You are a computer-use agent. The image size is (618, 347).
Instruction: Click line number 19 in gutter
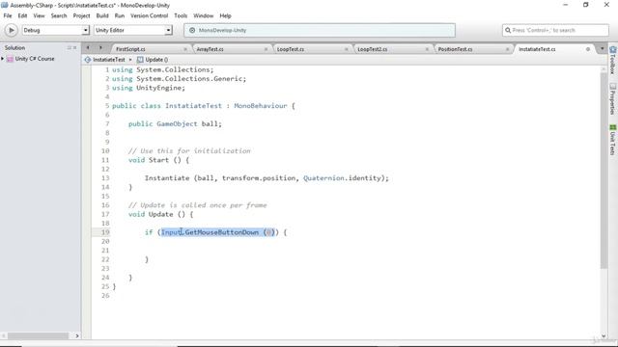coord(105,232)
